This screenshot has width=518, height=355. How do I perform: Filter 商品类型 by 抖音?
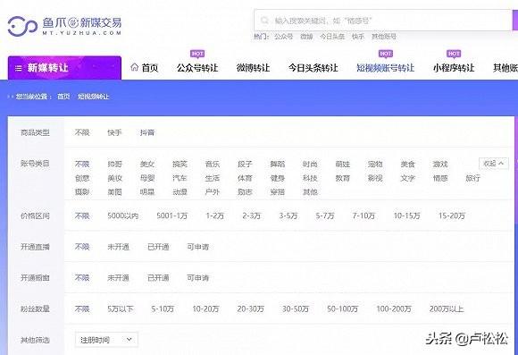147,132
